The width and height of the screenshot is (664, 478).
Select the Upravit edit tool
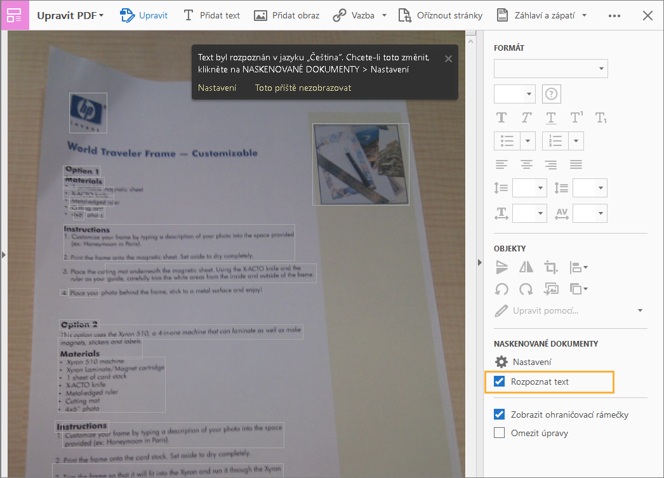tap(144, 16)
